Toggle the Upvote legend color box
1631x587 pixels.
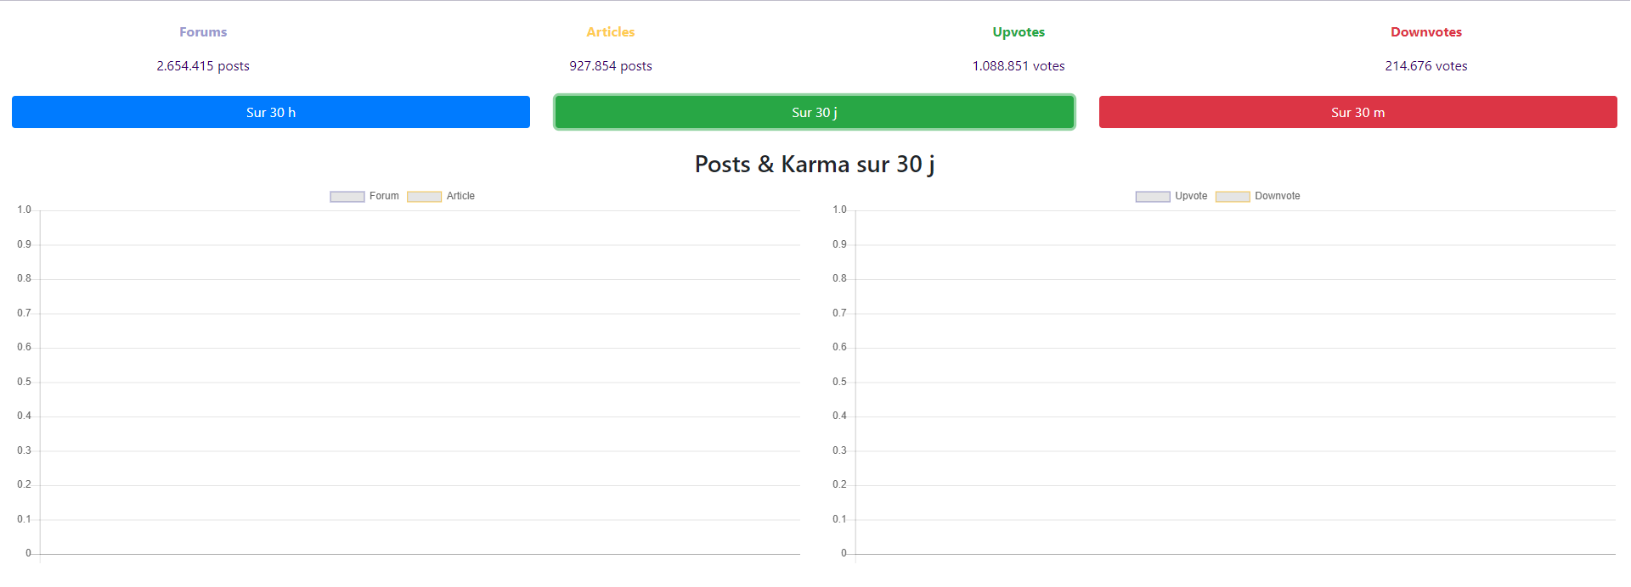[x=1152, y=197]
